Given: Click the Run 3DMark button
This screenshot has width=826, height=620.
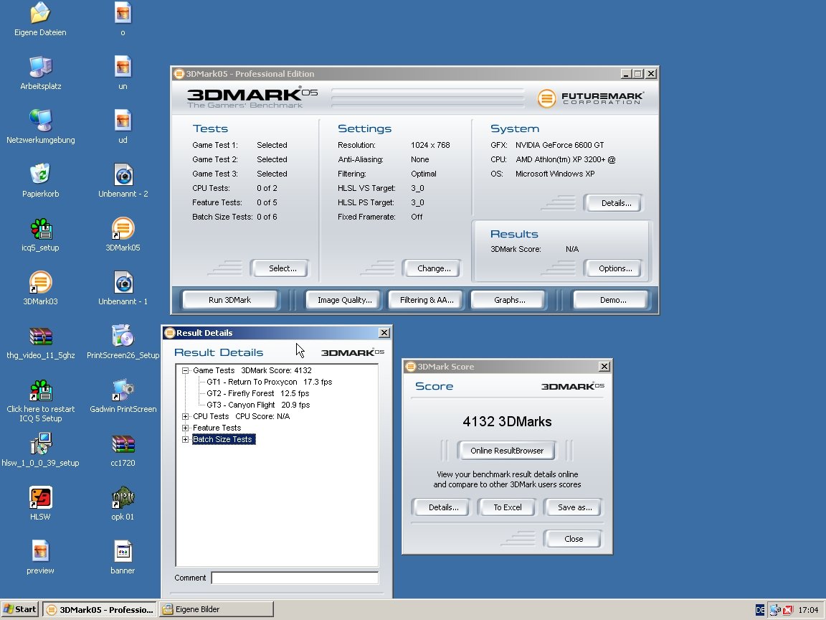Looking at the screenshot, I should click(x=229, y=300).
